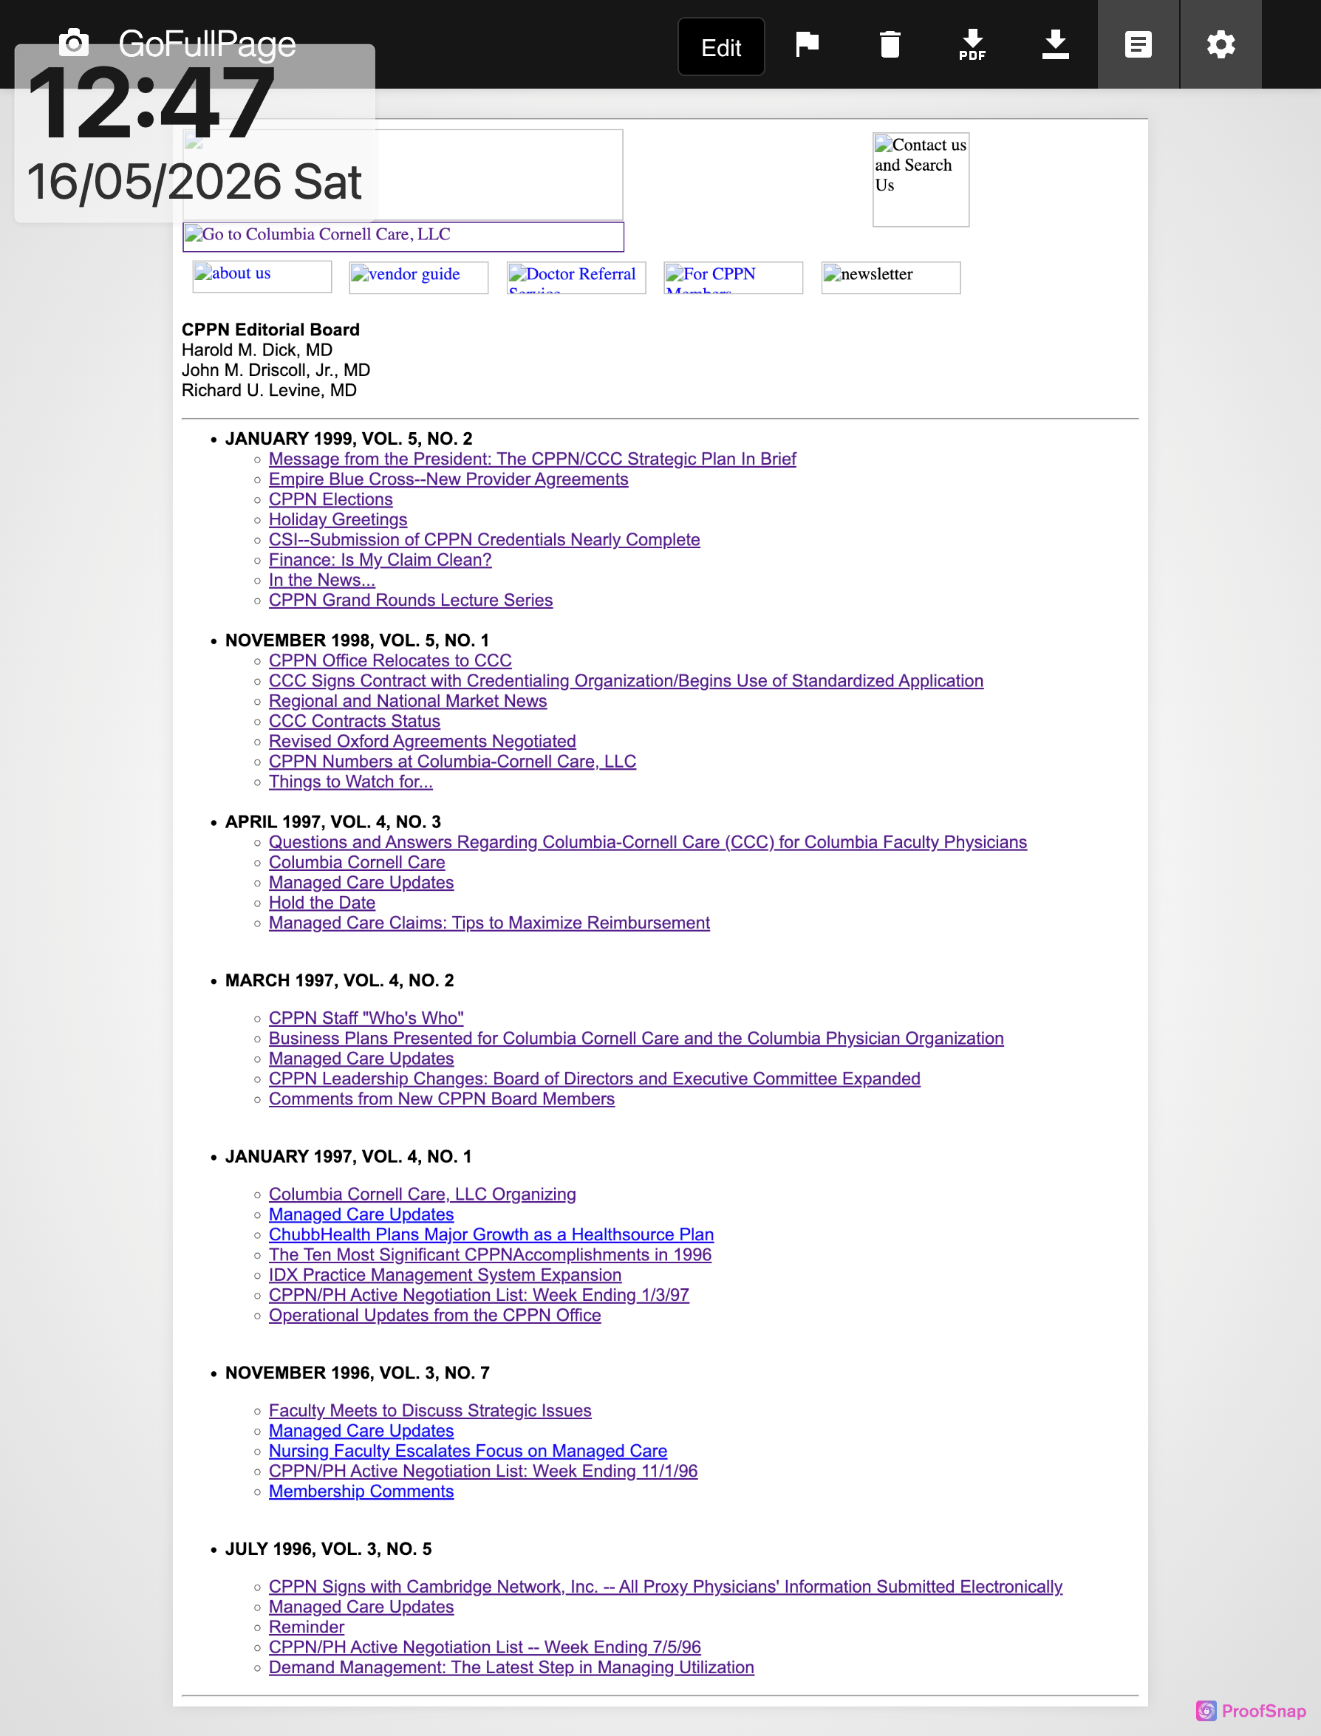Viewport: 1321px width, 1736px height.
Task: Open the vendor guide nav image
Action: click(418, 278)
